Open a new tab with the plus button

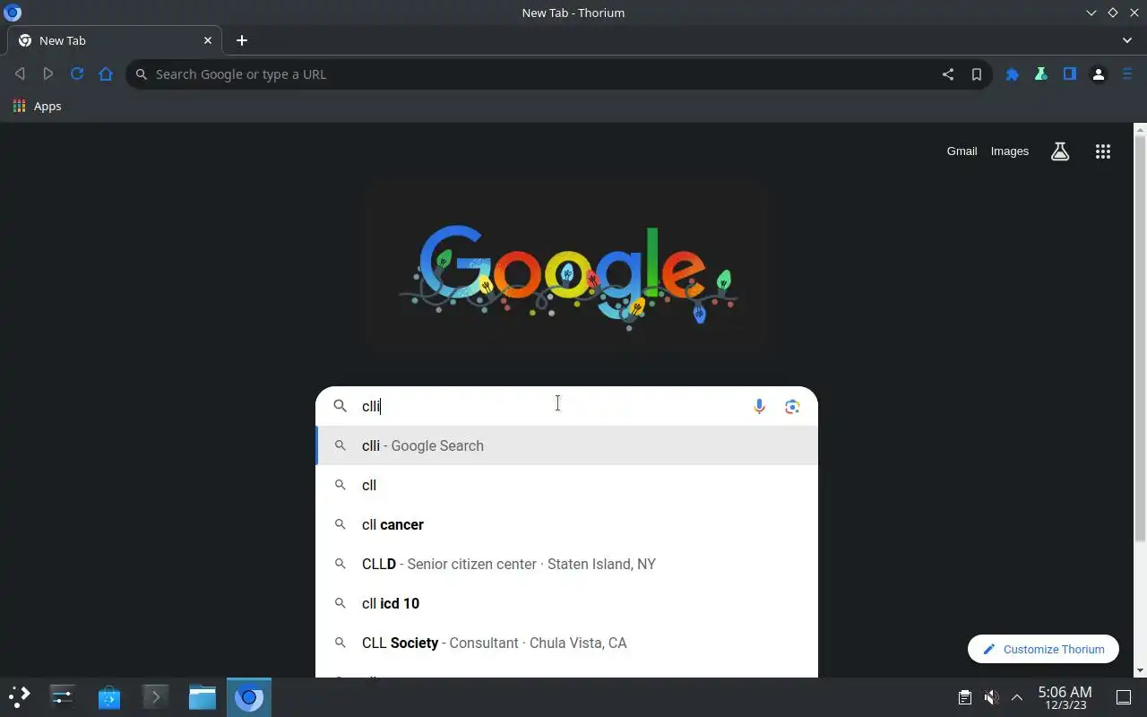[x=242, y=40]
